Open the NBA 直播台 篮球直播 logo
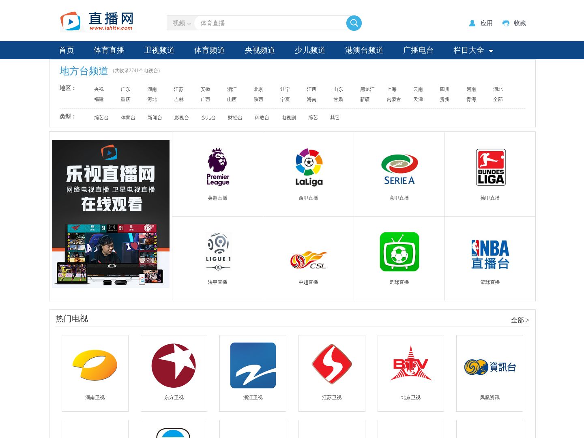Image resolution: width=584 pixels, height=438 pixels. click(x=490, y=255)
